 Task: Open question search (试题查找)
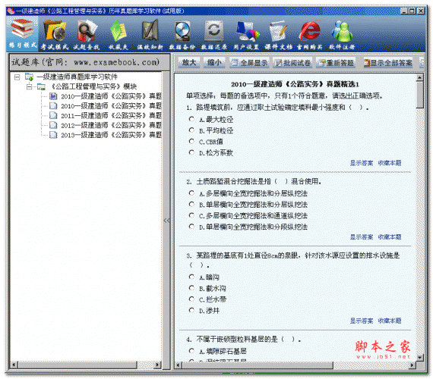87,35
